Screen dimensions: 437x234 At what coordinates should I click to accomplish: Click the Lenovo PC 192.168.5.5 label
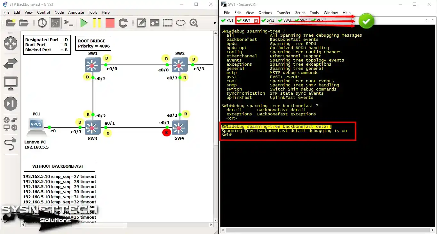[36, 145]
